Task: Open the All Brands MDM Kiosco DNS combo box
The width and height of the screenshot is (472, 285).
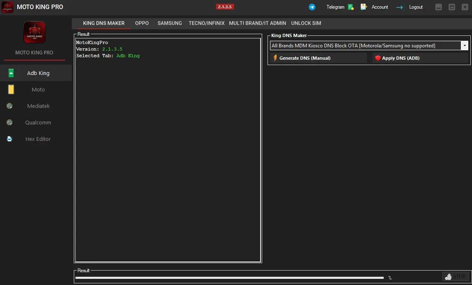Action: [369, 46]
